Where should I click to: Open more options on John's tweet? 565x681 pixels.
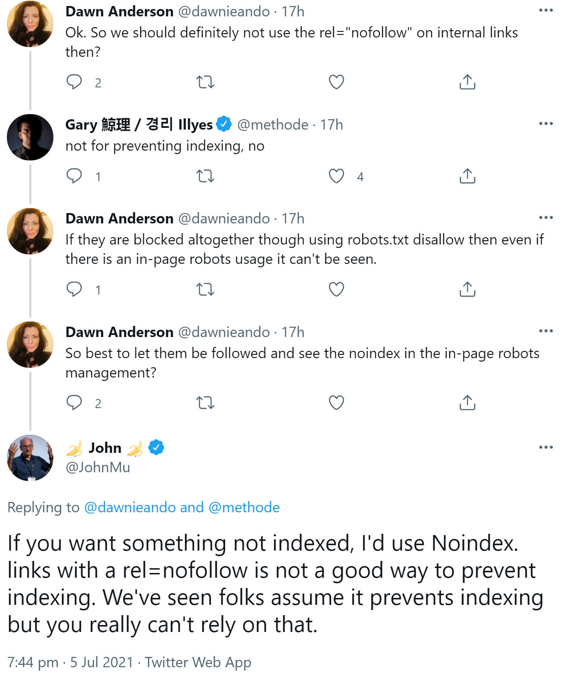tap(546, 447)
